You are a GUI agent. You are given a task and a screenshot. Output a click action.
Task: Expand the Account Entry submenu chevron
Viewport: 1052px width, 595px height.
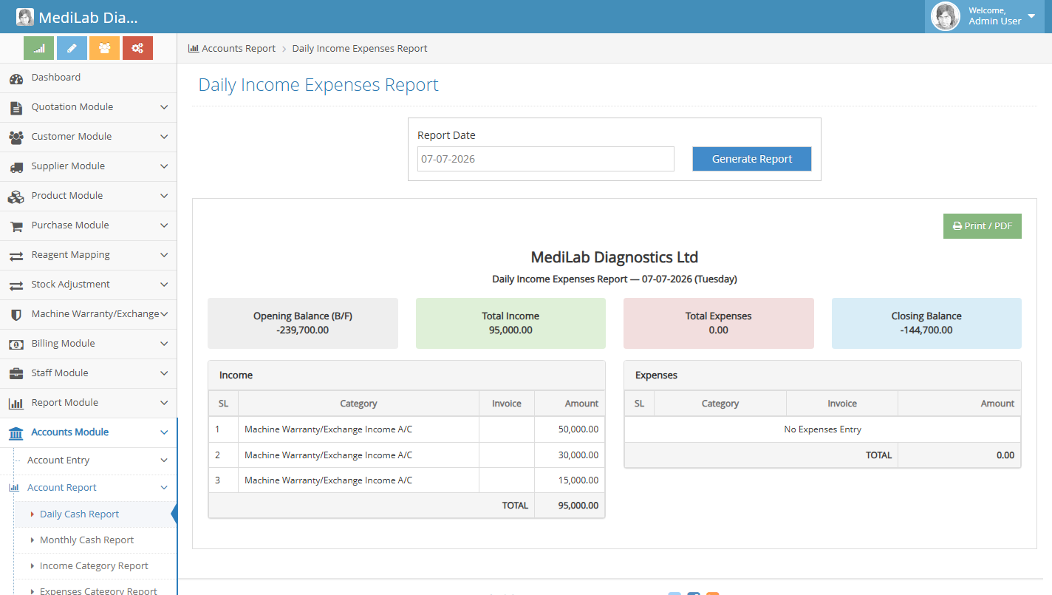click(x=164, y=460)
